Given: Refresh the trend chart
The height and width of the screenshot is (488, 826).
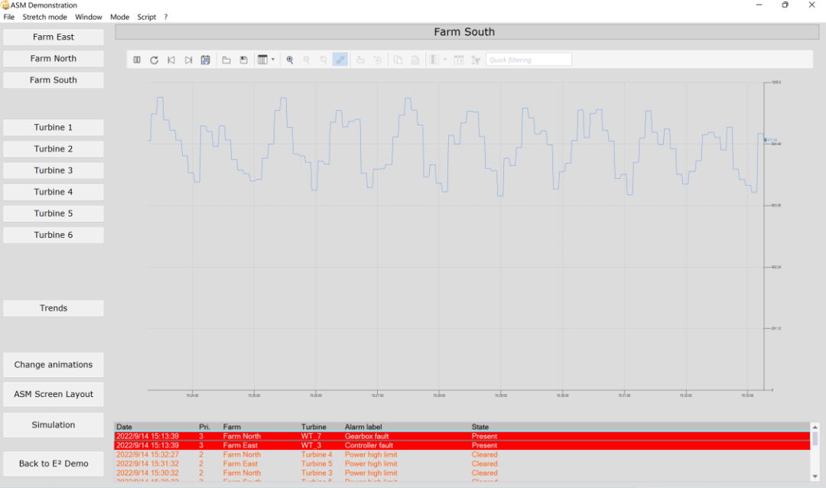Looking at the screenshot, I should coord(154,60).
